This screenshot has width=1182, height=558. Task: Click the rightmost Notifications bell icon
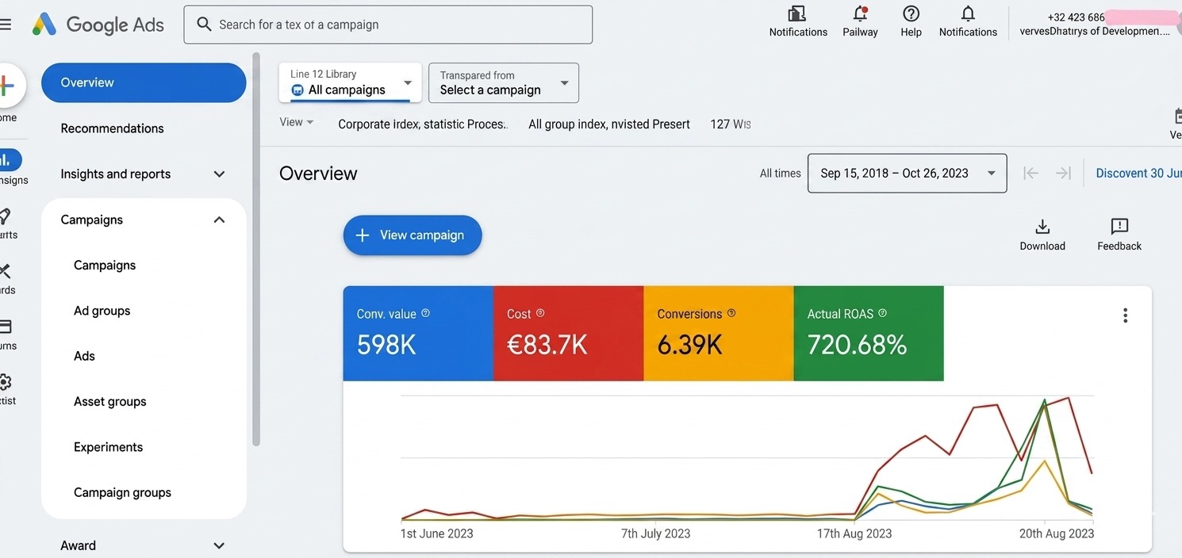click(968, 13)
